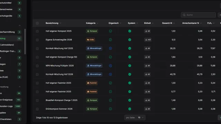221x124 pixels.
Task: Click Festmist badge in row with Gesamt-N 0,77
Action: pyautogui.click(x=92, y=92)
